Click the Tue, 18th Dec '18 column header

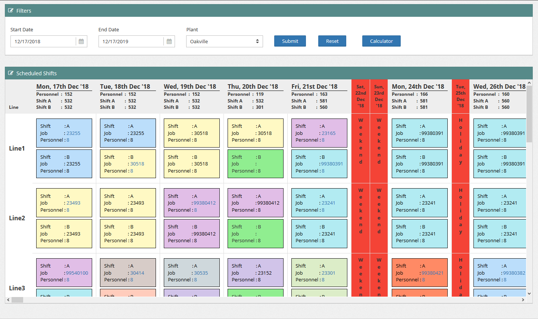point(125,86)
